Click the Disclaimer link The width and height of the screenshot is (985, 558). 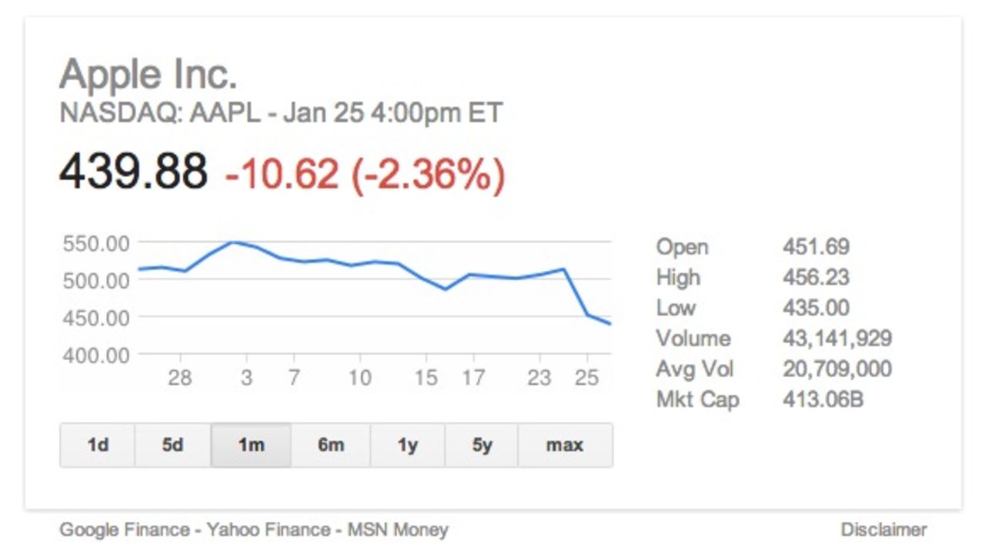coord(883,530)
